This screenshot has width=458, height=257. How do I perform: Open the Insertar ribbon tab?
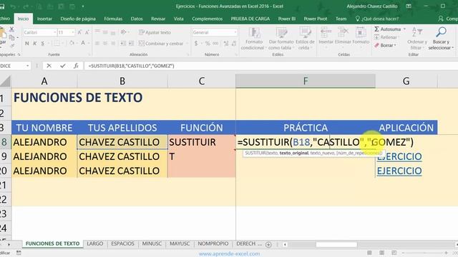44,19
